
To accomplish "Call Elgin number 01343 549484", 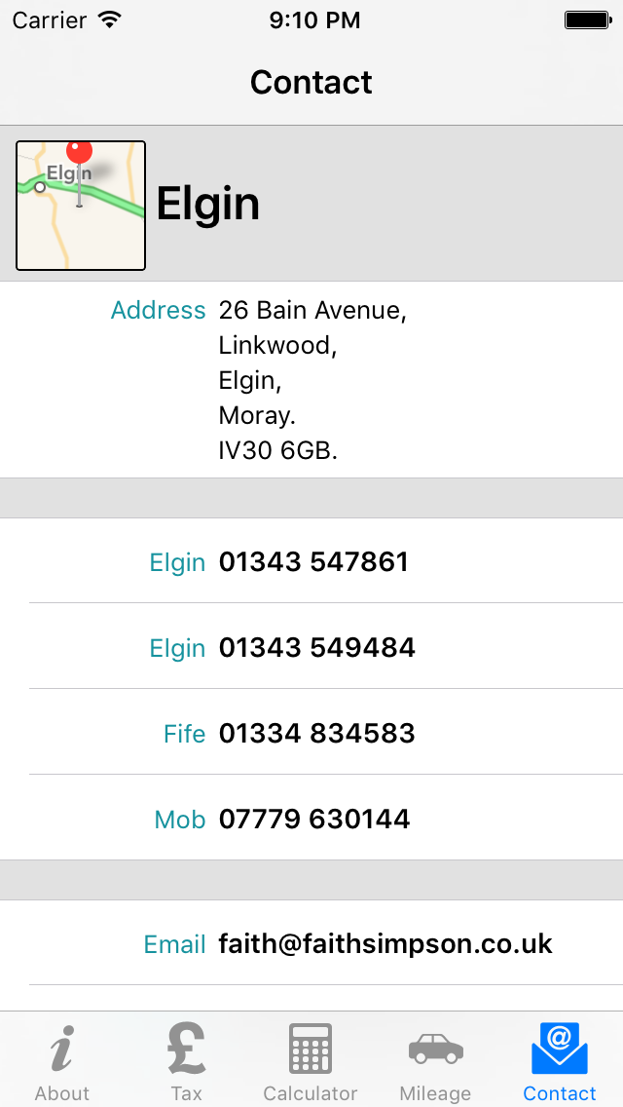I will pos(316,647).
